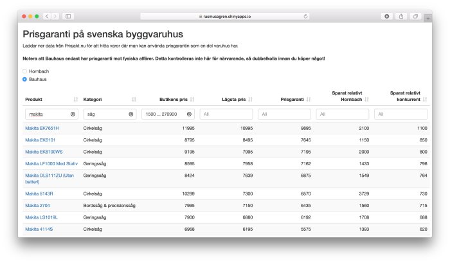Click the 10299 store price cell
Image resolution: width=450 pixels, height=263 pixels.
click(x=188, y=194)
